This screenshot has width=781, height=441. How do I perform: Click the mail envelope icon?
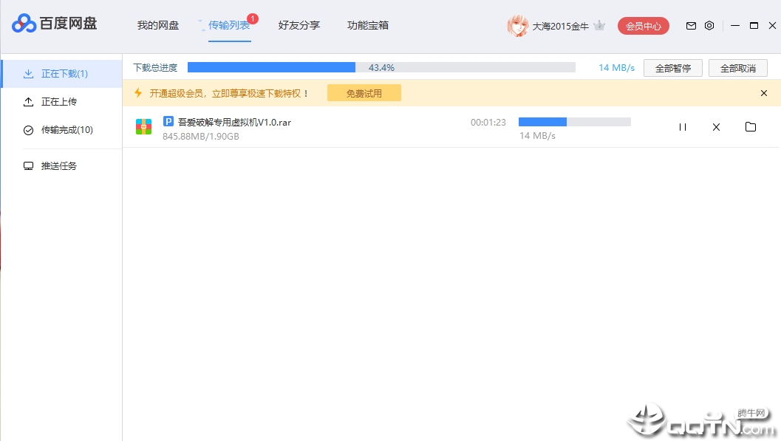(x=691, y=26)
